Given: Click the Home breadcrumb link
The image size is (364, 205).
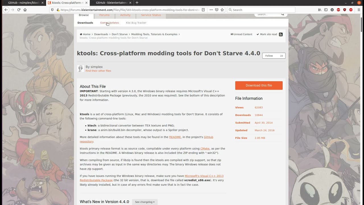Looking at the screenshot, I should [x=85, y=34].
